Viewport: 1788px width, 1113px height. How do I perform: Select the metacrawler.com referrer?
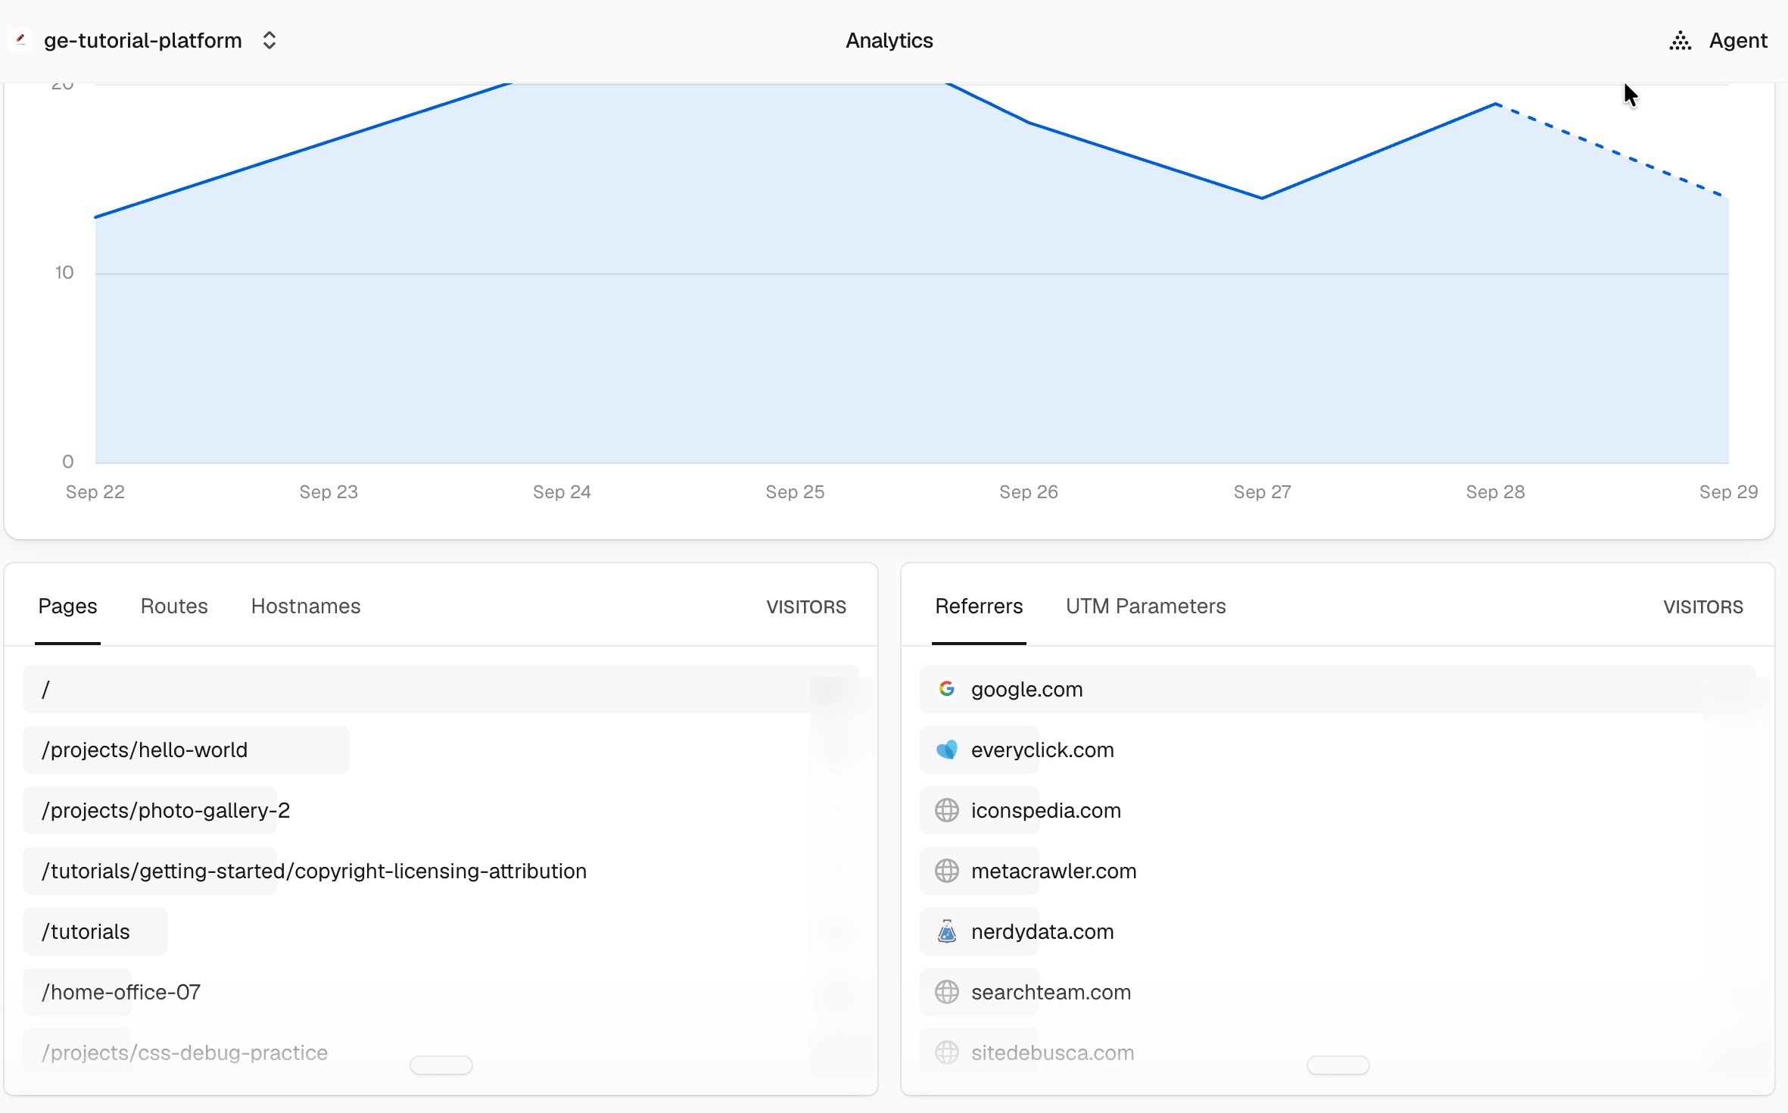click(1338, 871)
